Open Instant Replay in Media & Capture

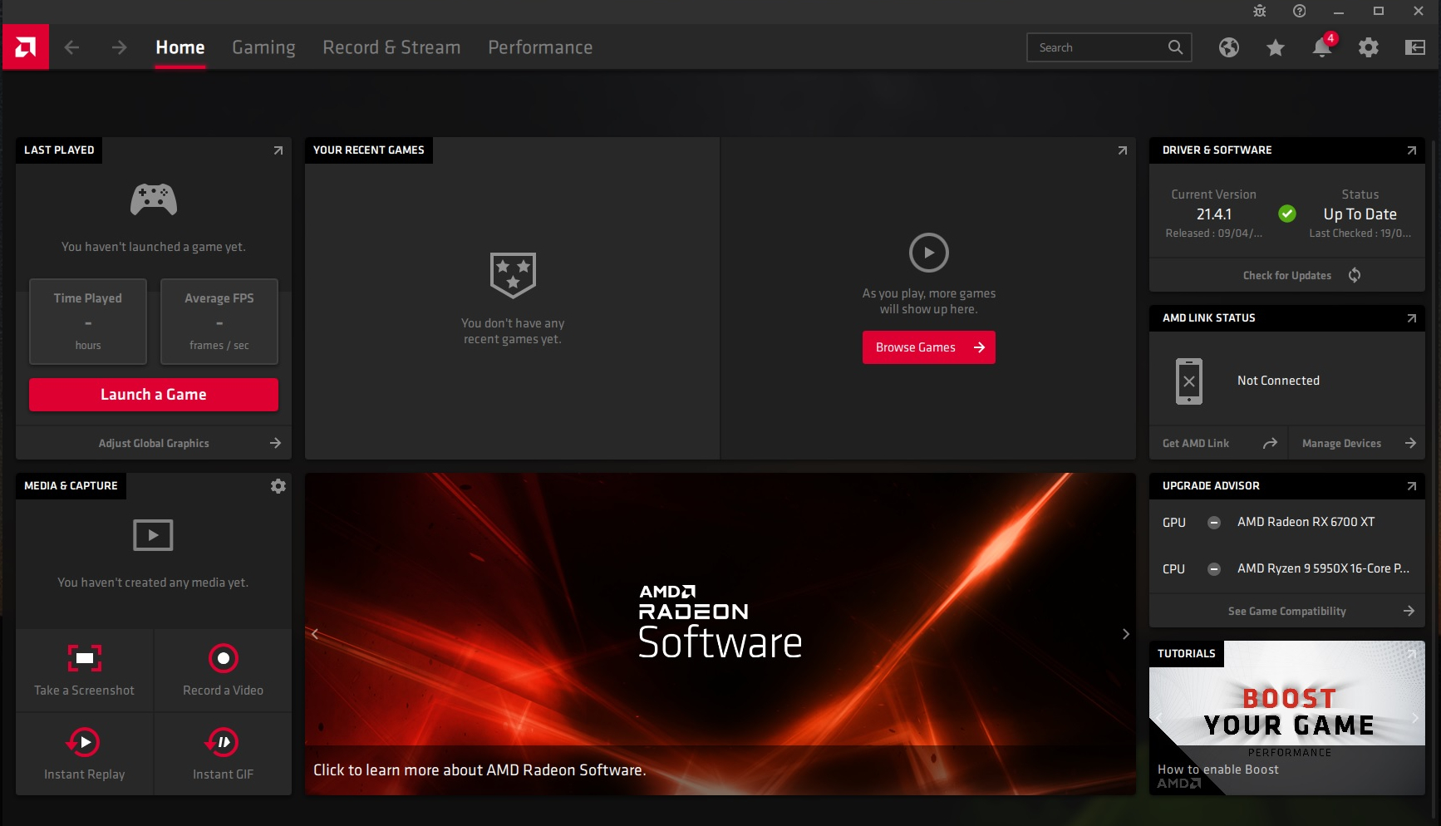[x=84, y=742]
